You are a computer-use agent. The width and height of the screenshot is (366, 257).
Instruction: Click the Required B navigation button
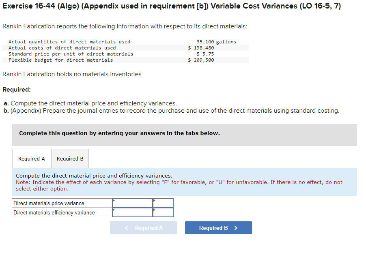tap(218, 228)
